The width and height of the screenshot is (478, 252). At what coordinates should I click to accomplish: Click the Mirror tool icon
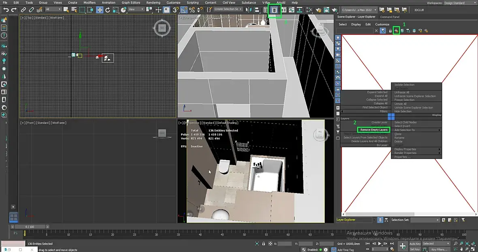click(x=248, y=9)
